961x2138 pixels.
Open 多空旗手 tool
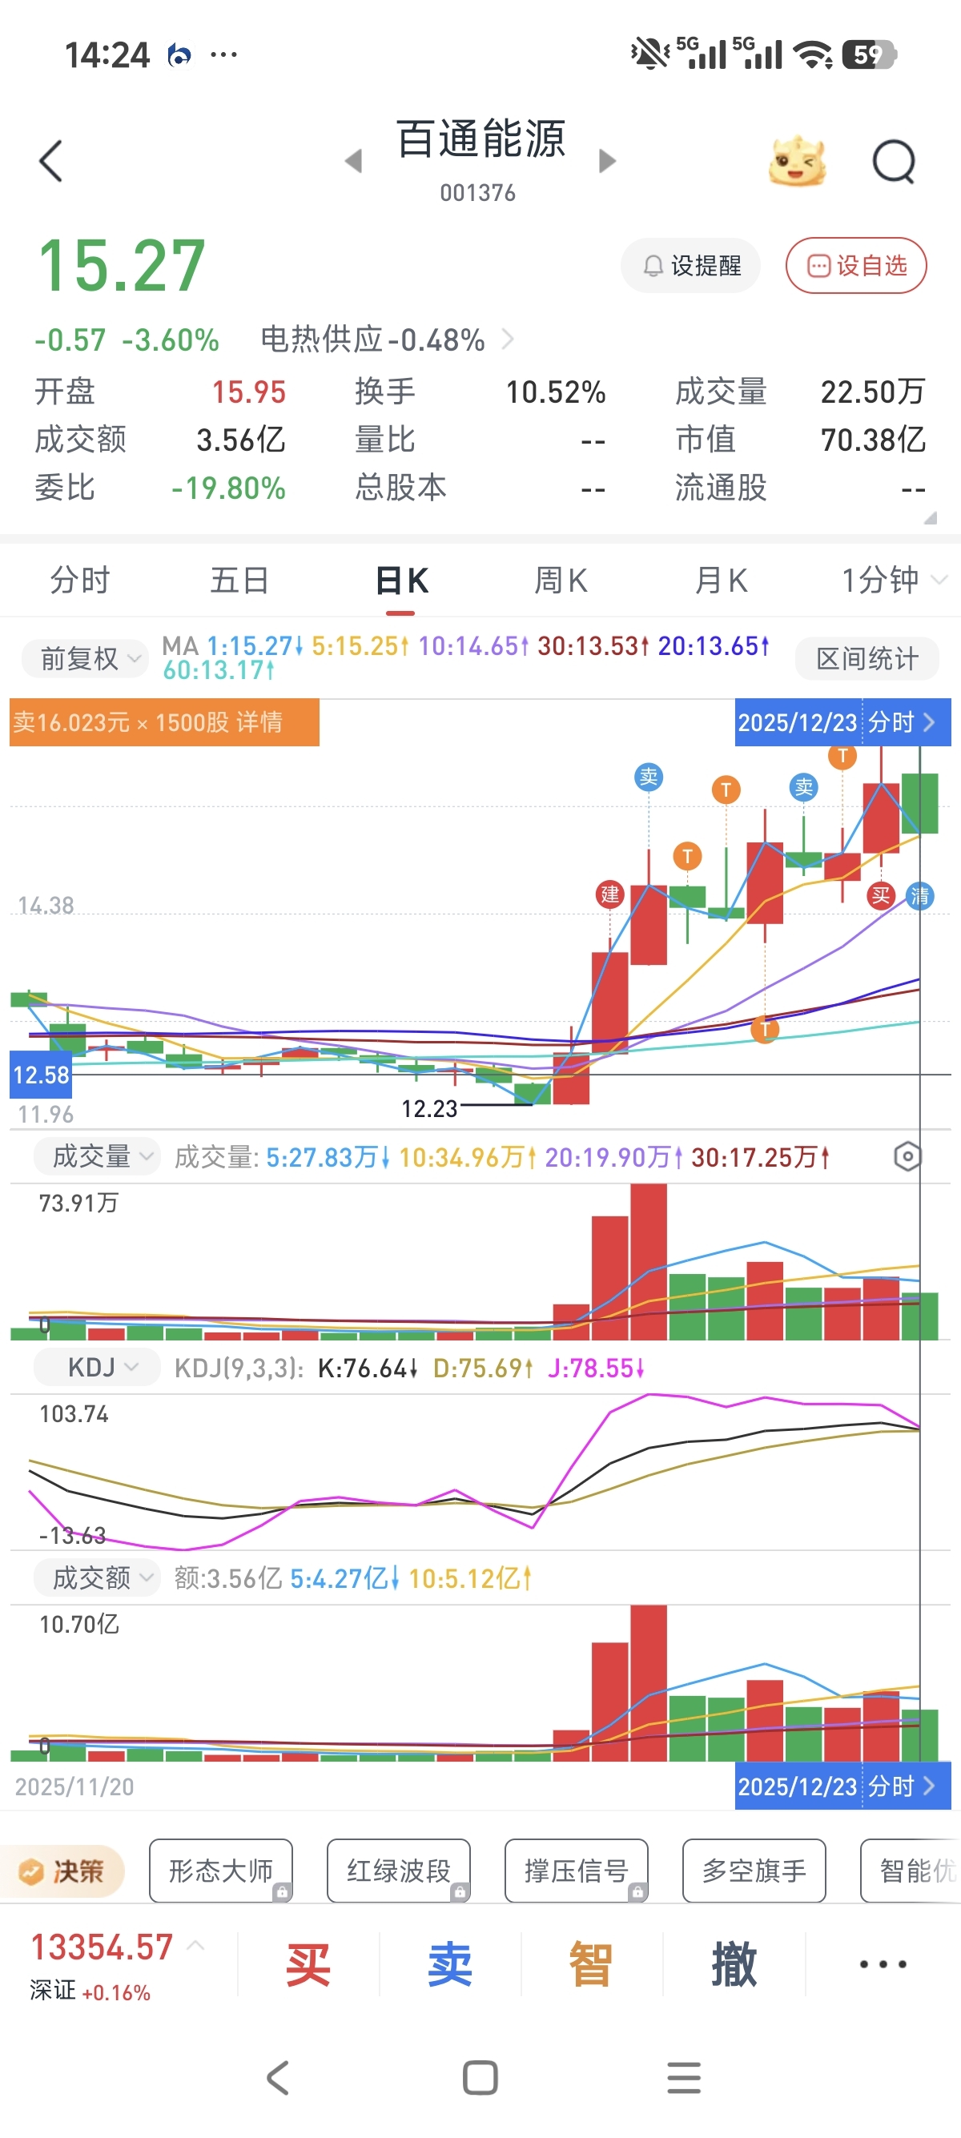click(754, 1871)
